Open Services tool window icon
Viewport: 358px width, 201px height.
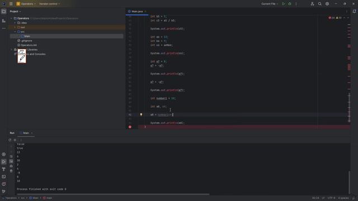4,154
